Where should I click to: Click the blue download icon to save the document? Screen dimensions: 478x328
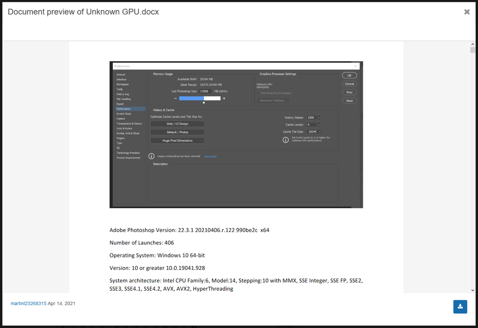tap(460, 307)
